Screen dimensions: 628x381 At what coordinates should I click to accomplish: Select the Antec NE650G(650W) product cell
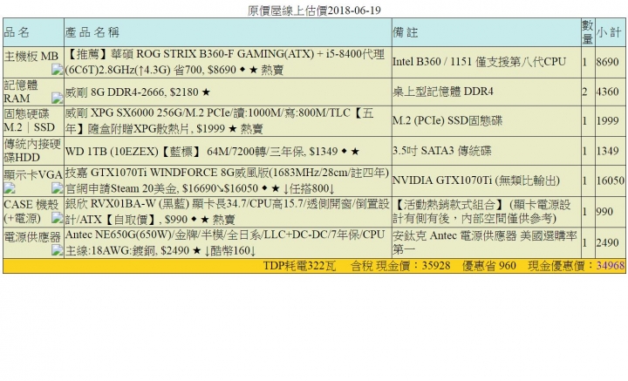pos(228,243)
